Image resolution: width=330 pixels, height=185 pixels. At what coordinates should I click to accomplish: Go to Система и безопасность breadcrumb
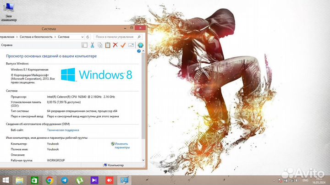pyautogui.click(x=37, y=37)
